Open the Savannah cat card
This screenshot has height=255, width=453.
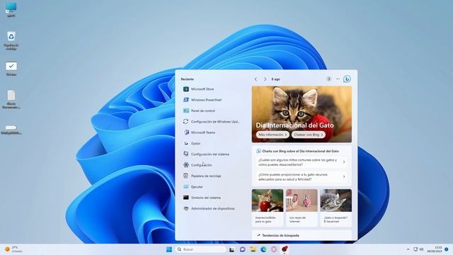click(336, 208)
